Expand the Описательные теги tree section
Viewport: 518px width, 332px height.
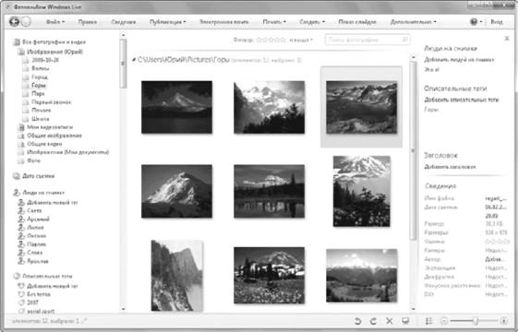[47, 276]
